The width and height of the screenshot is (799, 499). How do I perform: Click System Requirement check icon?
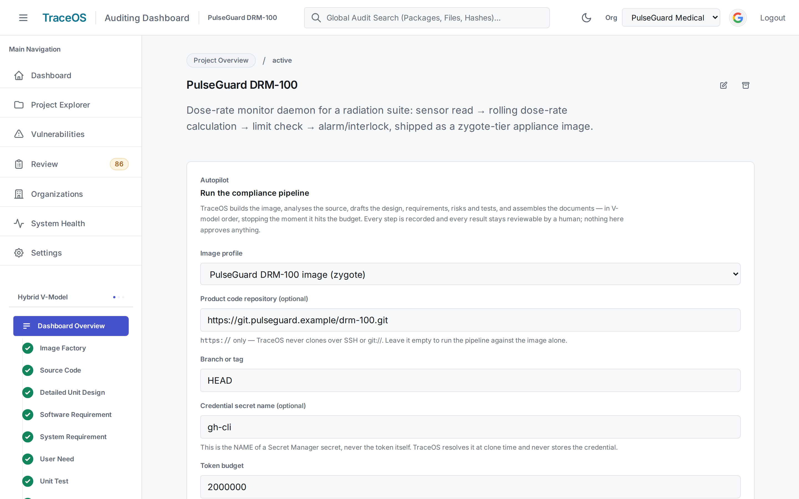tap(28, 437)
